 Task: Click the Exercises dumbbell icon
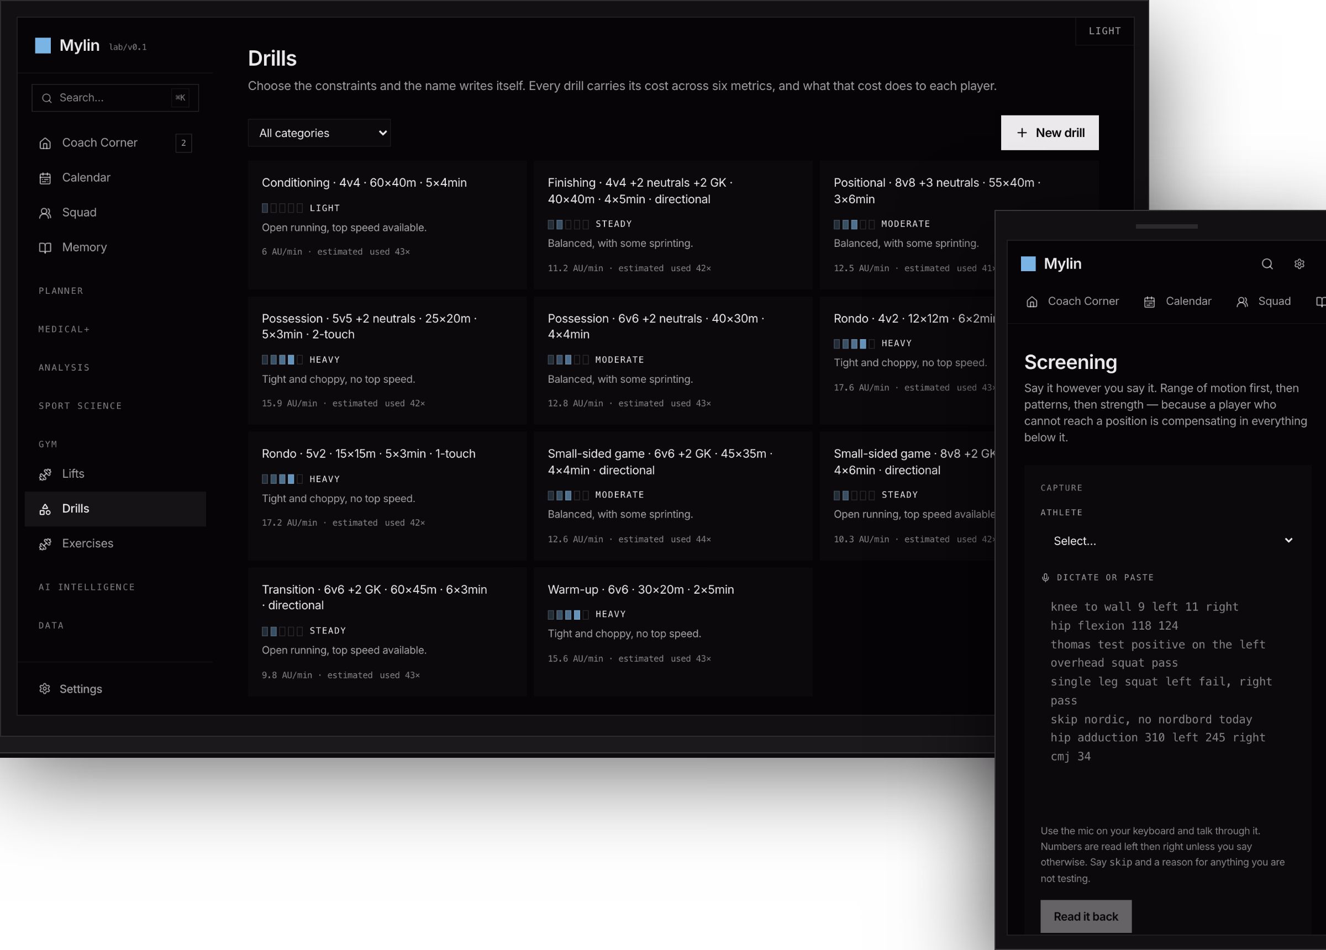pyautogui.click(x=45, y=543)
